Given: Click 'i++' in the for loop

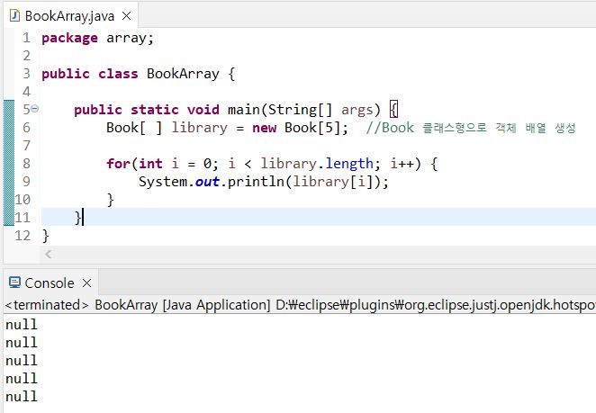Looking at the screenshot, I should pos(402,164).
